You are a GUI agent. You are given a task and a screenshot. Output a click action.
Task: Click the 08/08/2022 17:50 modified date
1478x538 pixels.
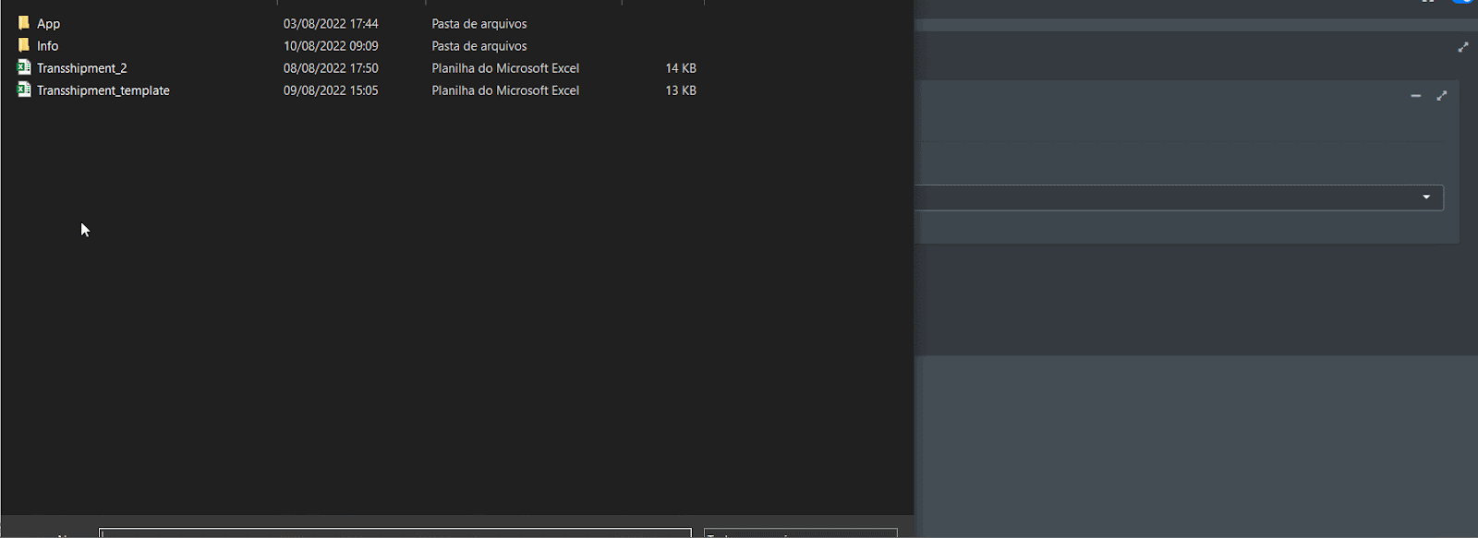pyautogui.click(x=331, y=68)
